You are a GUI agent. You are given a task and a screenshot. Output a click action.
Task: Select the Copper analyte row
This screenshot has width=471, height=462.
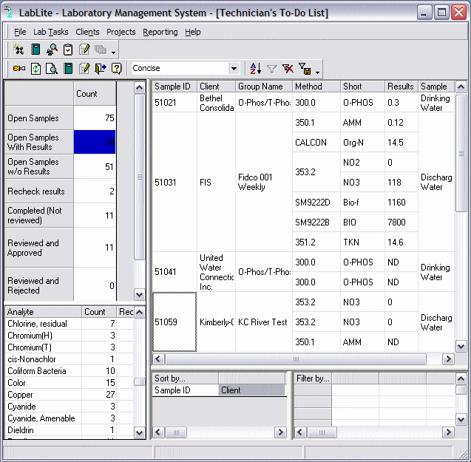tap(70, 395)
